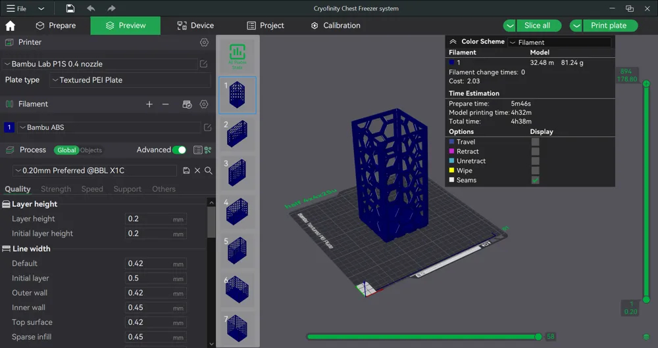Click the Slice all button
The height and width of the screenshot is (348, 658).
(539, 26)
